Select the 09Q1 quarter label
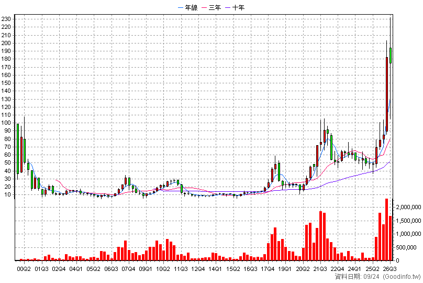423x283 pixels. pos(146,269)
